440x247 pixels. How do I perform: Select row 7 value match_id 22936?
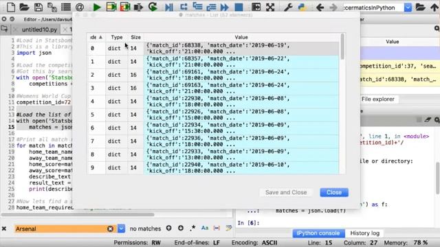pyautogui.click(x=241, y=141)
